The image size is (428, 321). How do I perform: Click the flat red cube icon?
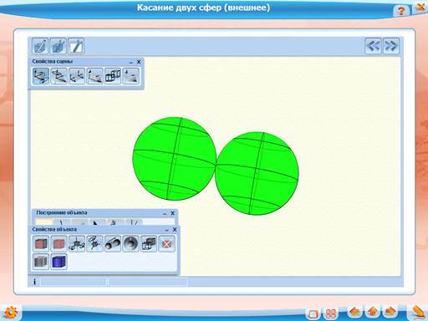tap(59, 244)
